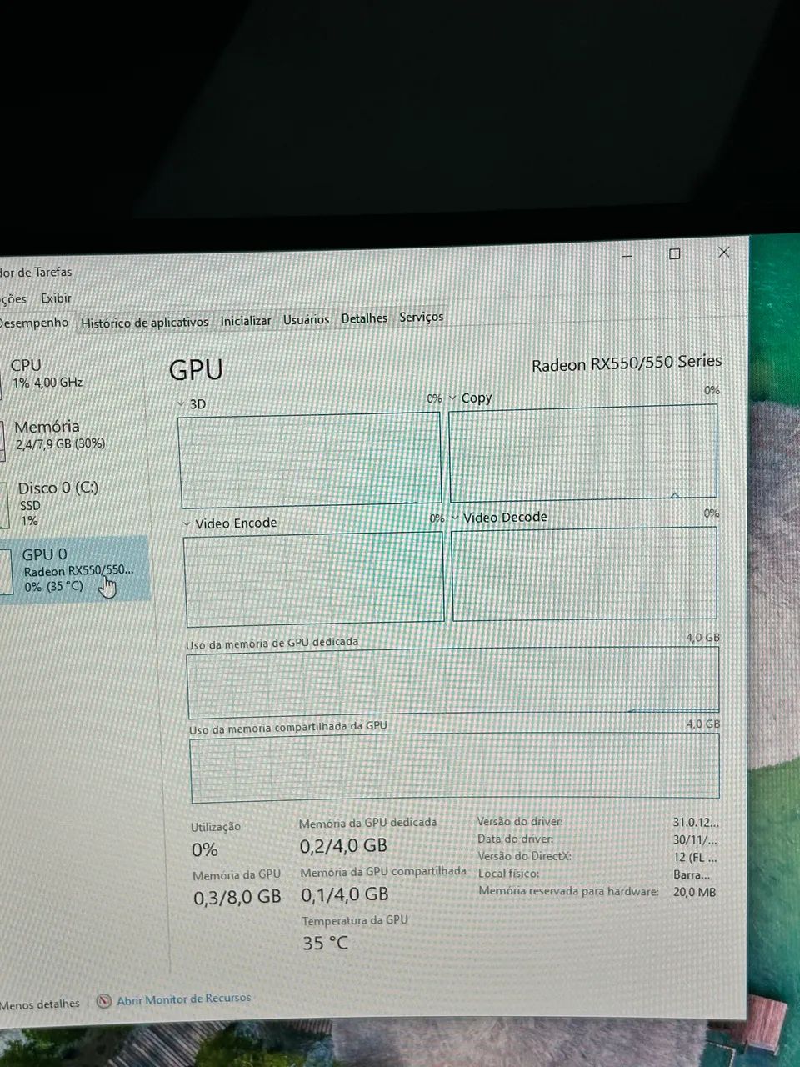The height and width of the screenshot is (1067, 800).
Task: Click the Versão do DirectX label
Action: point(525,856)
